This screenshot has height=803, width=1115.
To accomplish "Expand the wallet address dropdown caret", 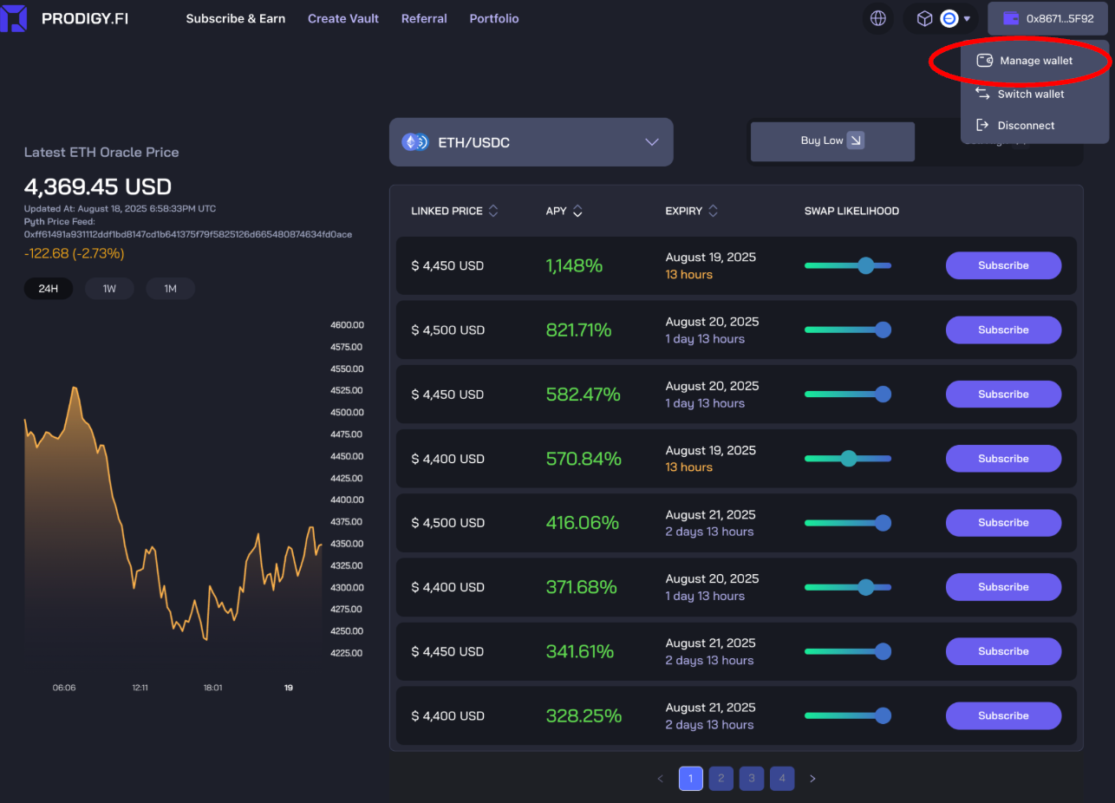I will [967, 18].
